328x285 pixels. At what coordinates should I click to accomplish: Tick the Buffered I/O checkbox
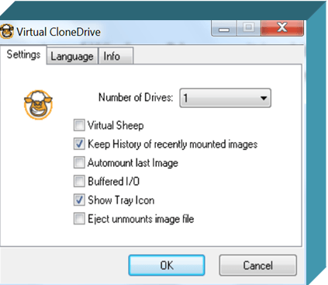pyautogui.click(x=79, y=181)
